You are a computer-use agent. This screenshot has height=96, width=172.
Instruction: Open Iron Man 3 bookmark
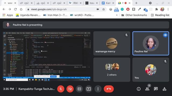click(55, 15)
